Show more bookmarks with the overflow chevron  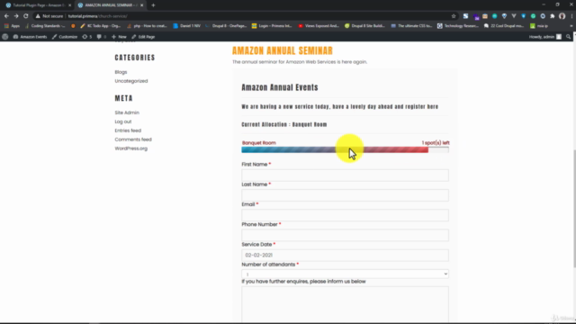(571, 26)
